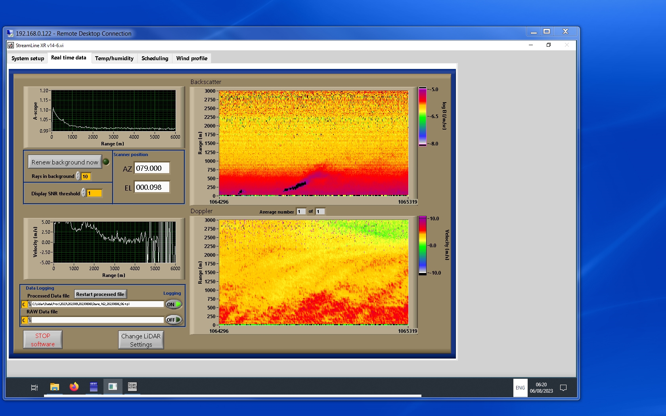
Task: Toggle processed data file logging ON switch
Action: (174, 304)
